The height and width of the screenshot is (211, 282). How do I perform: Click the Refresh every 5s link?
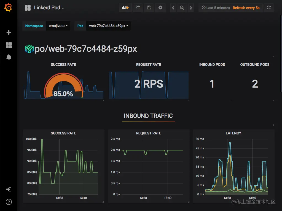[246, 8]
